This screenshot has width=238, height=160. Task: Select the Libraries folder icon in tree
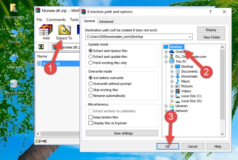[x=172, y=106]
